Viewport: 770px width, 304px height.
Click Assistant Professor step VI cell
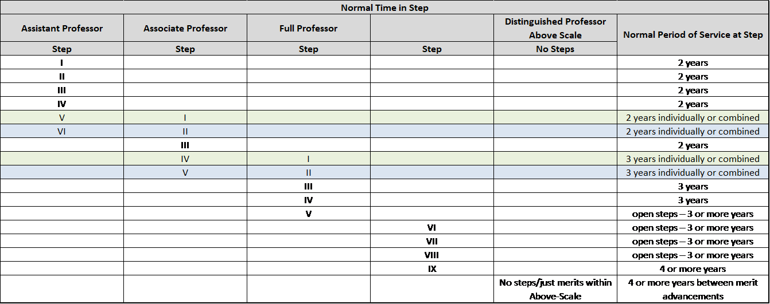(x=62, y=131)
